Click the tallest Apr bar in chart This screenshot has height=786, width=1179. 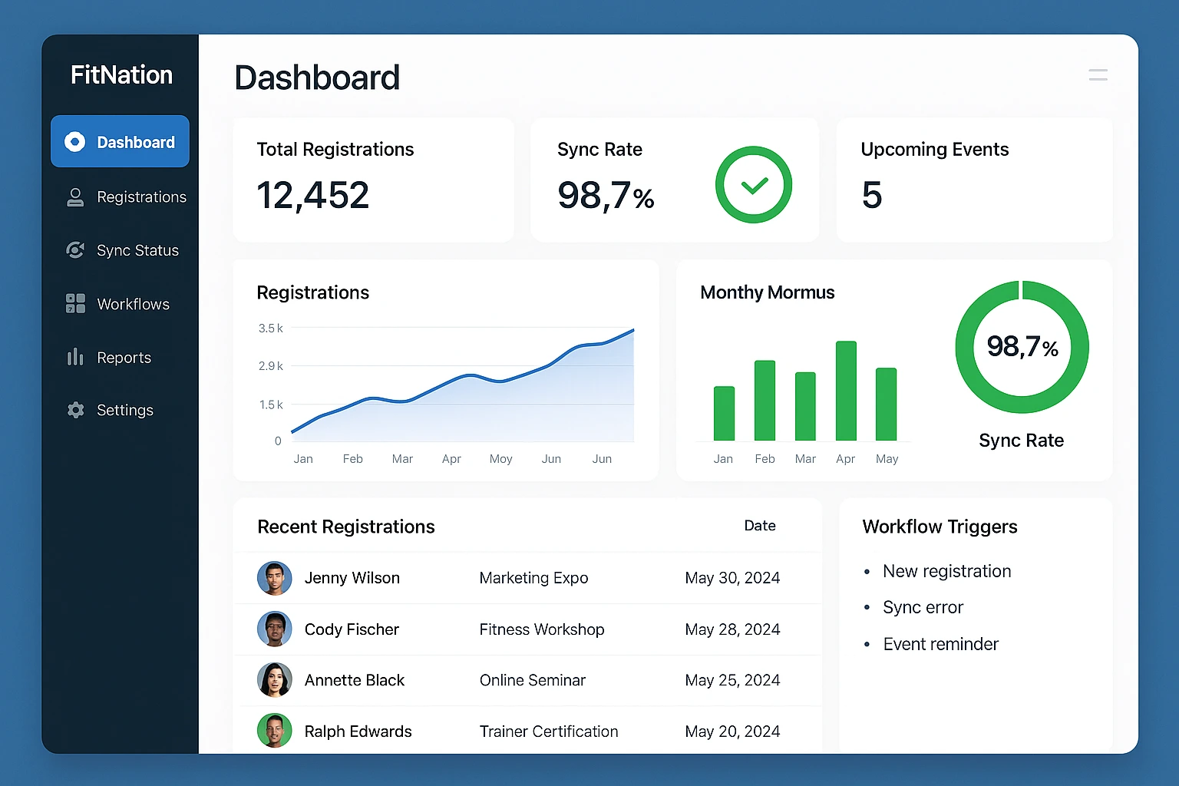coord(846,391)
